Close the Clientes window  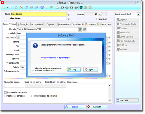(138, 2)
